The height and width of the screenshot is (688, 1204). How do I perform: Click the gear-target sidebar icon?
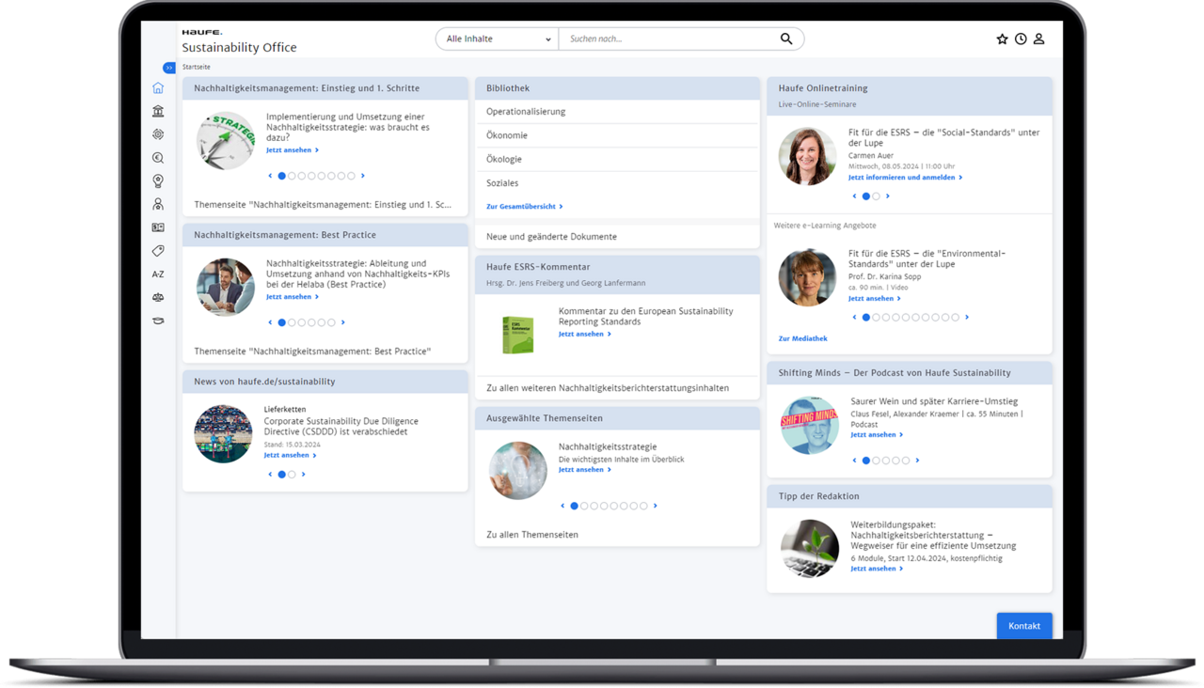158,134
